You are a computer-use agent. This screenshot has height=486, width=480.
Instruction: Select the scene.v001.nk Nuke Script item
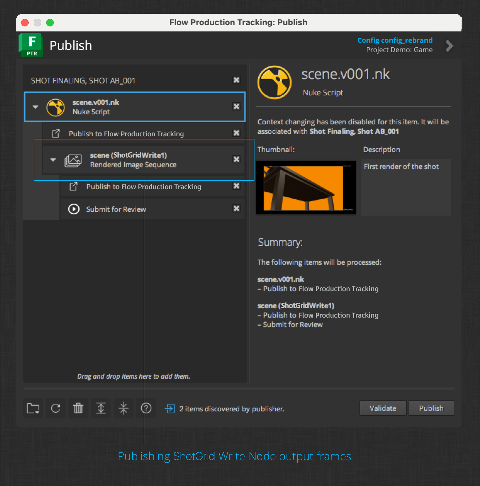coord(135,107)
